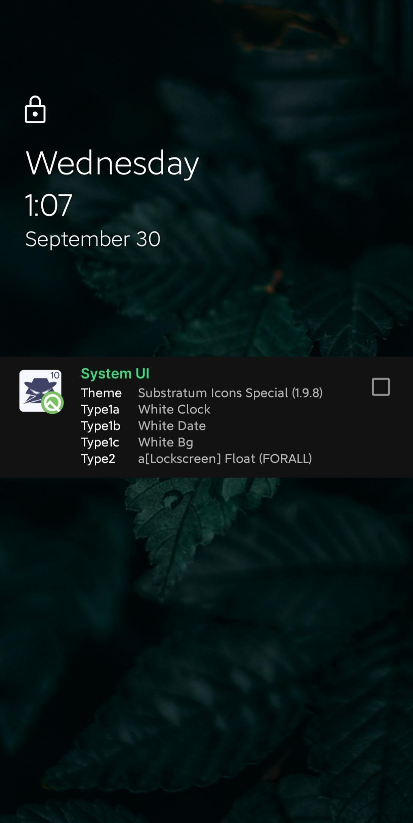The width and height of the screenshot is (413, 823).
Task: Tap the Type1c label
Action: 100,442
